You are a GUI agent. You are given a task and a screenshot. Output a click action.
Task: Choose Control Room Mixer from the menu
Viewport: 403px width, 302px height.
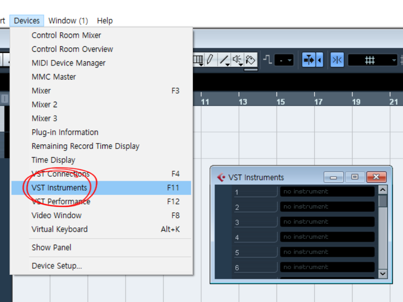coord(101,35)
